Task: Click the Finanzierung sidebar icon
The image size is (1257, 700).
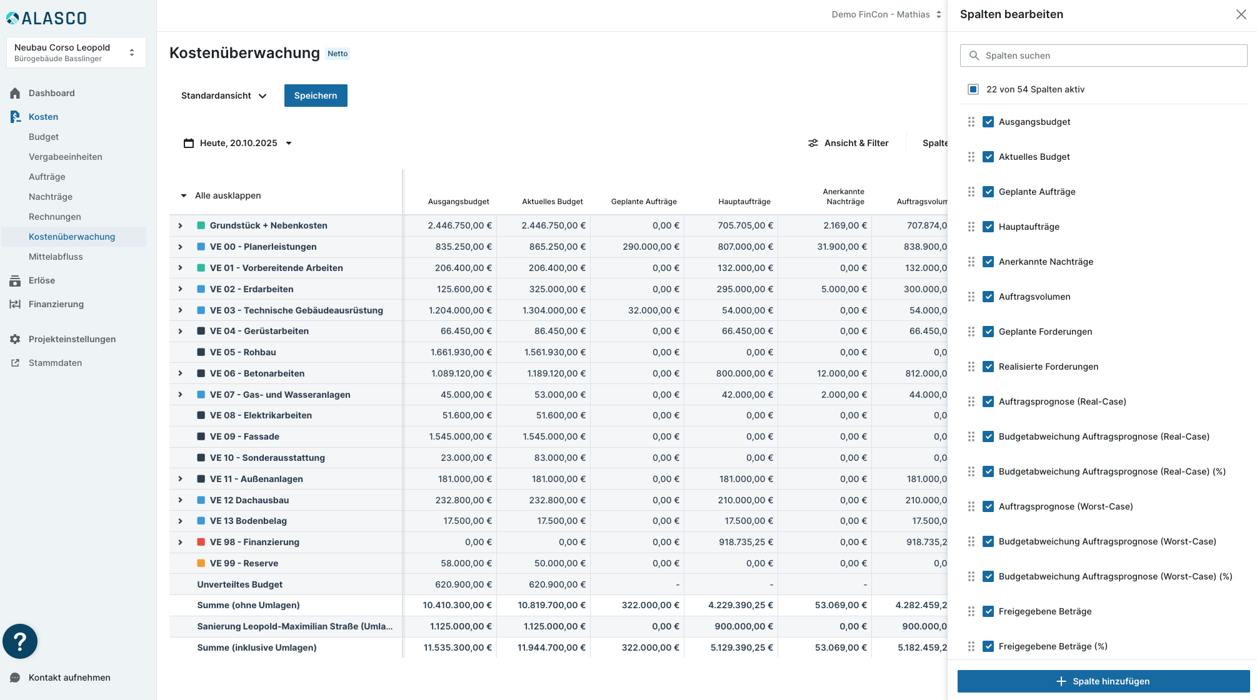Action: click(x=15, y=304)
